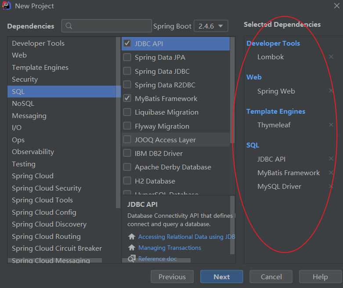Open the Spring Boot version dropdown
The image size is (343, 288).
coord(211,26)
